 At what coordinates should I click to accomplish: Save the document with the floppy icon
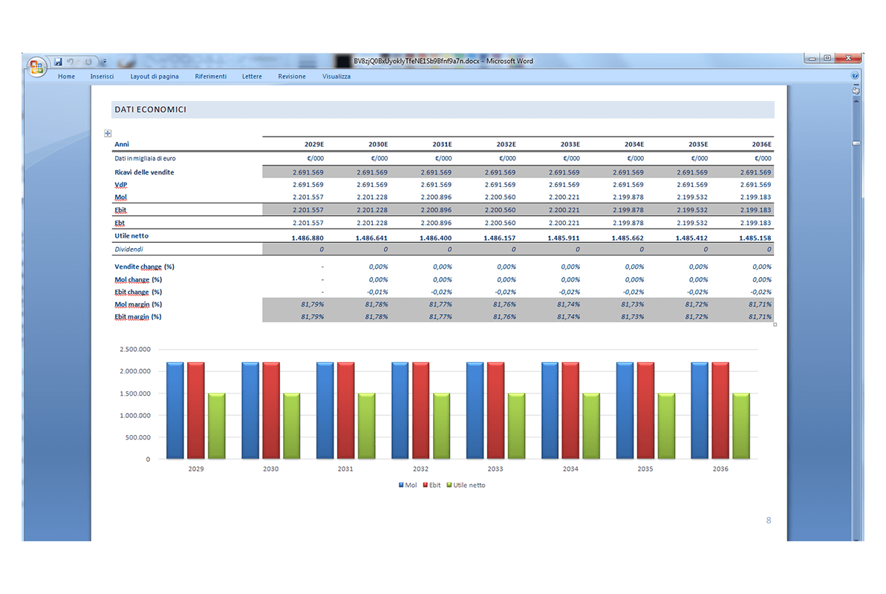pyautogui.click(x=58, y=62)
